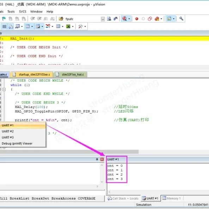Switch to stm32f1xx_hal.c tab

click(x=70, y=74)
